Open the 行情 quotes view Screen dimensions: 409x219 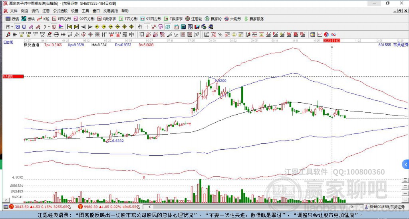(x=12, y=19)
